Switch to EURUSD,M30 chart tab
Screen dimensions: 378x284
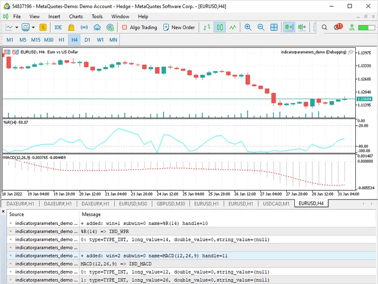[133, 204]
